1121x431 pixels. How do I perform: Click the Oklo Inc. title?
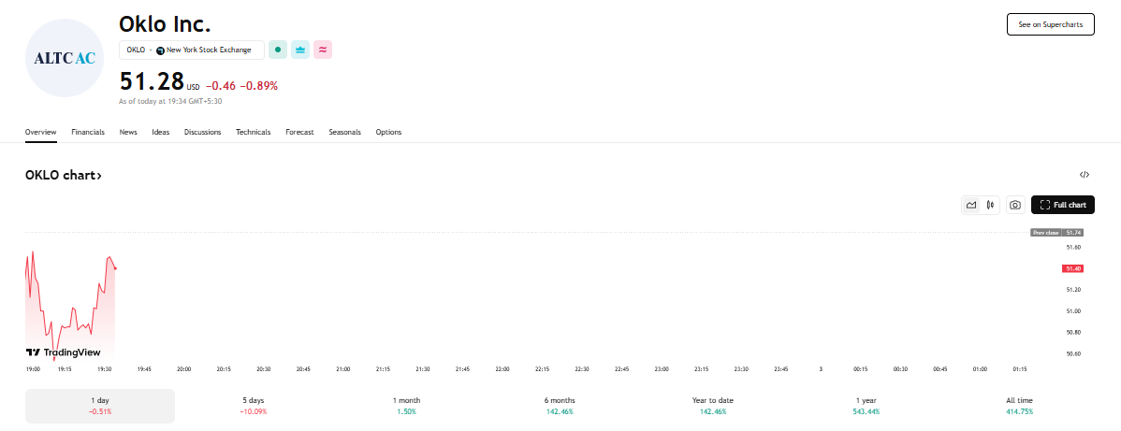tap(165, 24)
